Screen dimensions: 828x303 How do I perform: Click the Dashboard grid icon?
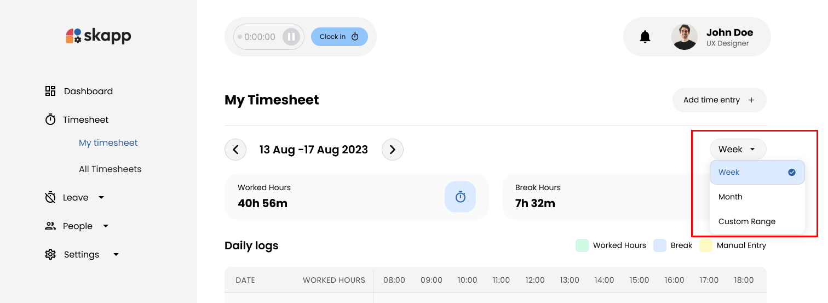point(50,91)
